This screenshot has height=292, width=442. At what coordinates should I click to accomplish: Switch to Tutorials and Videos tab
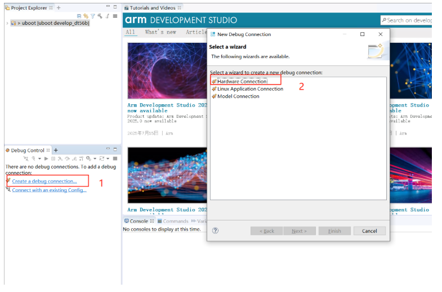coord(152,8)
